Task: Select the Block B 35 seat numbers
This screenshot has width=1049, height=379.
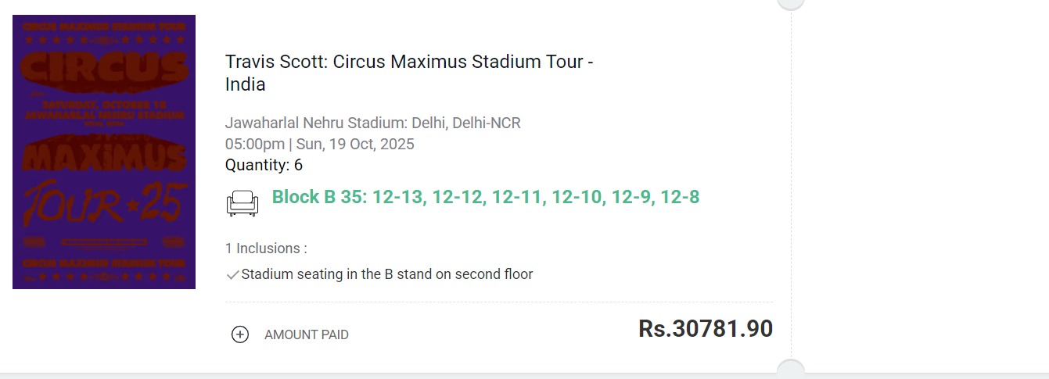Action: coord(485,197)
